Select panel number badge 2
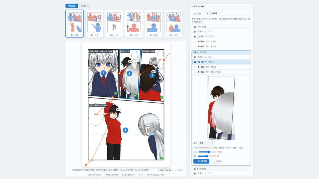This screenshot has height=179, width=319. (x=129, y=74)
